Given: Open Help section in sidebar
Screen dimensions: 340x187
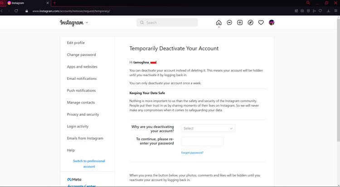Looking at the screenshot, I should pyautogui.click(x=71, y=150).
